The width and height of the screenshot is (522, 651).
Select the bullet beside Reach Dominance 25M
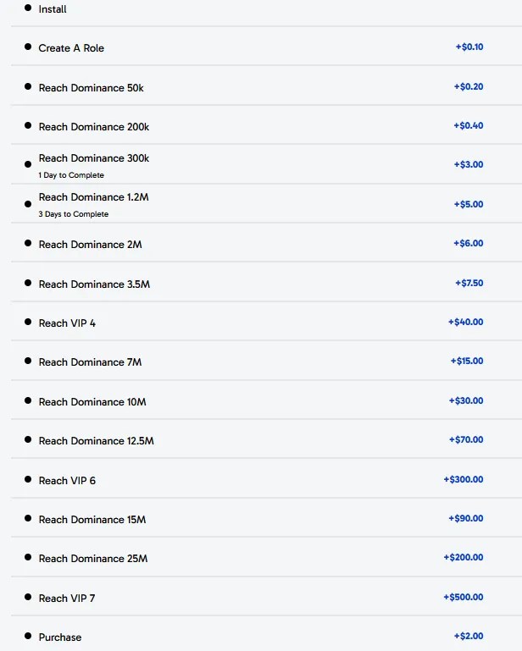28,558
